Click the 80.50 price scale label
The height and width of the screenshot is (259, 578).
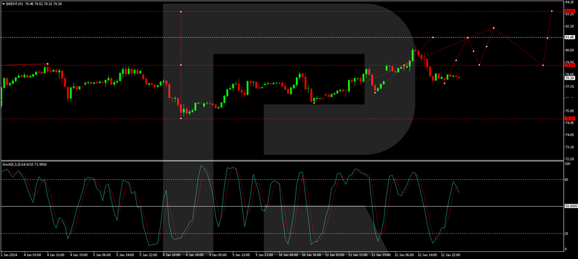coord(570,50)
